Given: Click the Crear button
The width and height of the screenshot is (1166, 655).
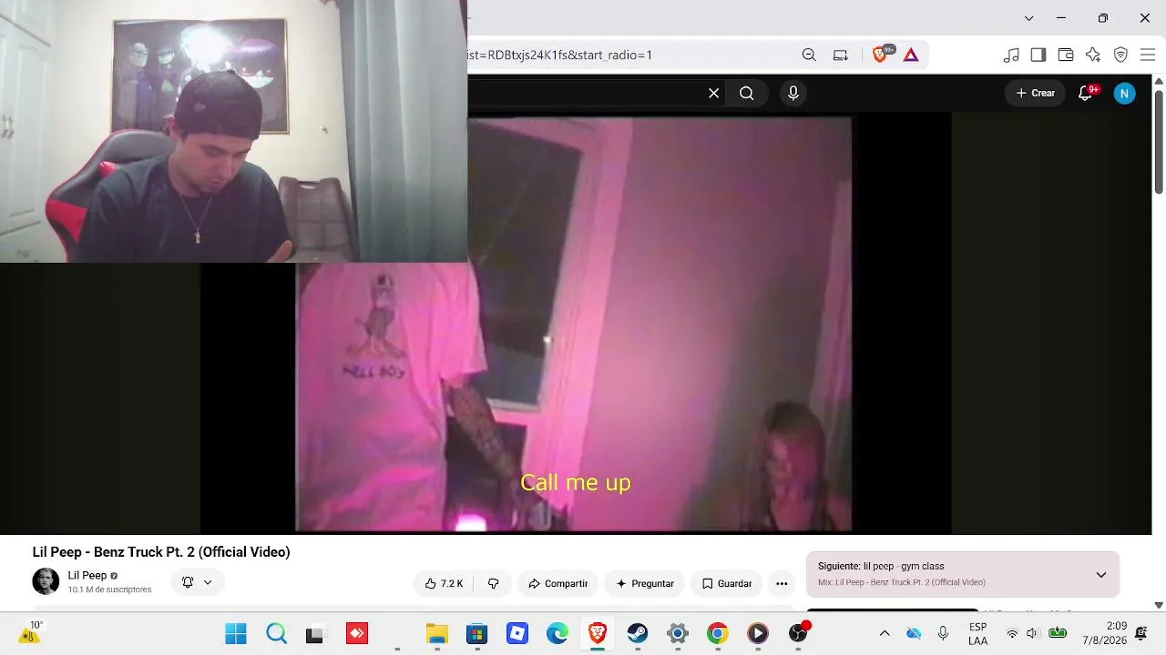Looking at the screenshot, I should [x=1035, y=93].
